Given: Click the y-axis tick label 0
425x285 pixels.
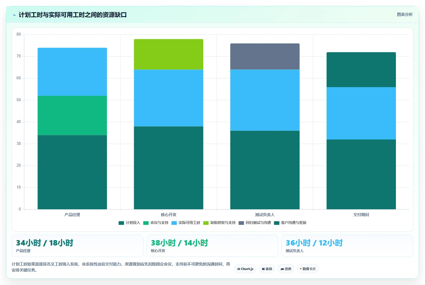Looking at the screenshot, I should click(x=20, y=209).
